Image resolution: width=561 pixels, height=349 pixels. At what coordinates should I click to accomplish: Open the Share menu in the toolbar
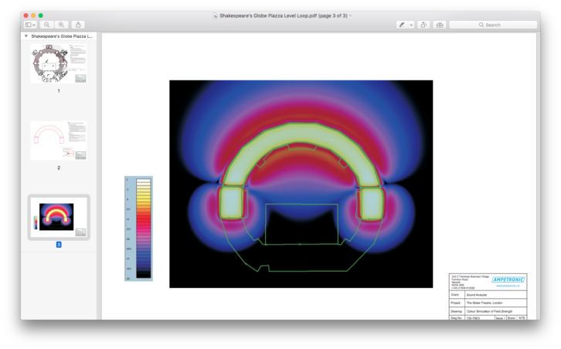[x=78, y=25]
